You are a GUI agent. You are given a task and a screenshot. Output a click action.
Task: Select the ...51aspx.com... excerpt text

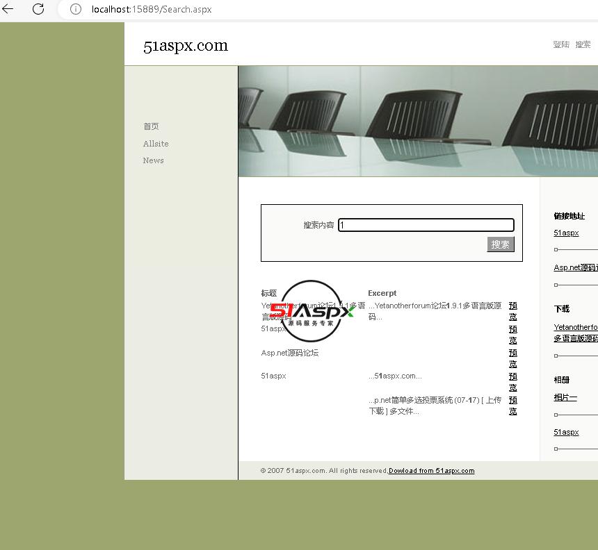pyautogui.click(x=395, y=376)
